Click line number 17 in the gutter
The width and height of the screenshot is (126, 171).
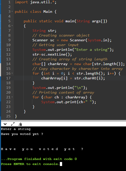click(9, 78)
